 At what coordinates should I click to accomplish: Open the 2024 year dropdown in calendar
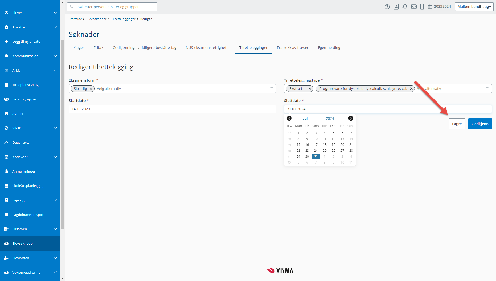[x=333, y=118]
